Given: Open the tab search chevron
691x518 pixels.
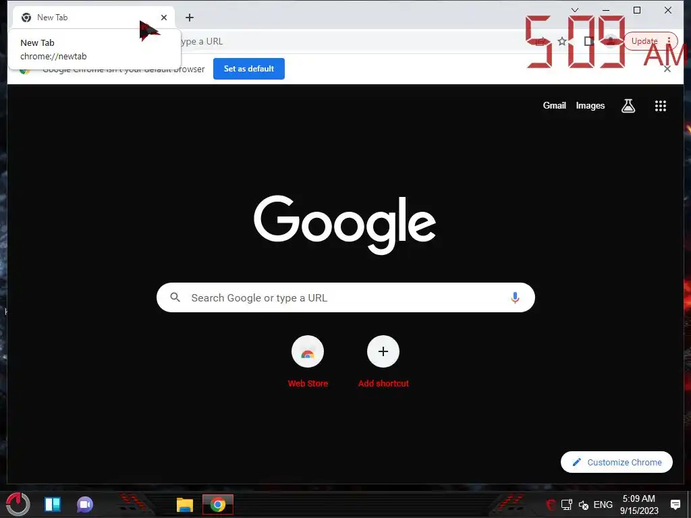Looking at the screenshot, I should (575, 10).
